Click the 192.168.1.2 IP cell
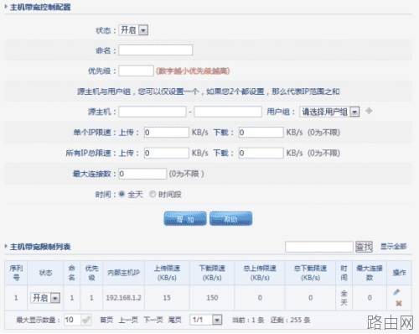 123,298
